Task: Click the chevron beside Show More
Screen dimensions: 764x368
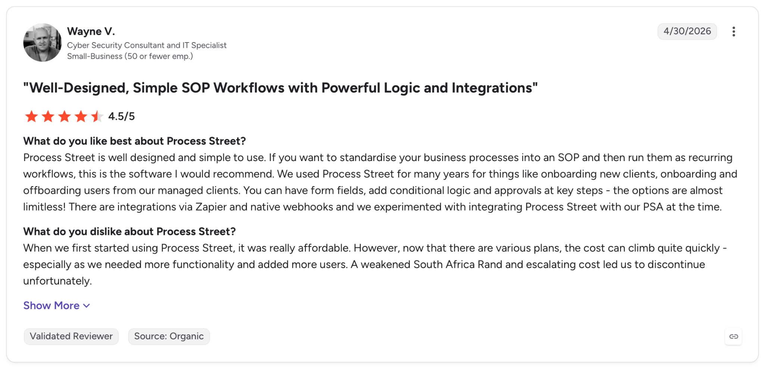Action: [x=87, y=306]
